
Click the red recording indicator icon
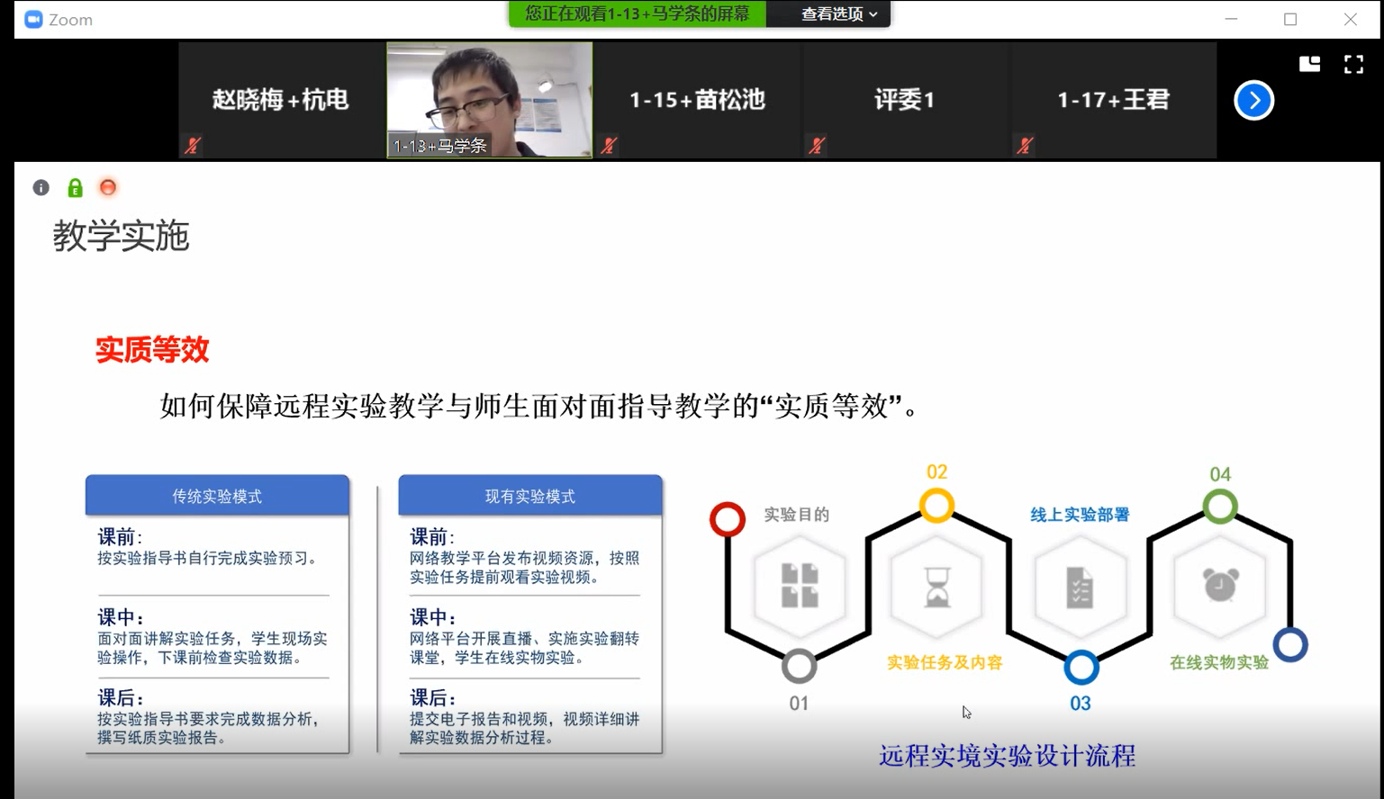pos(108,187)
